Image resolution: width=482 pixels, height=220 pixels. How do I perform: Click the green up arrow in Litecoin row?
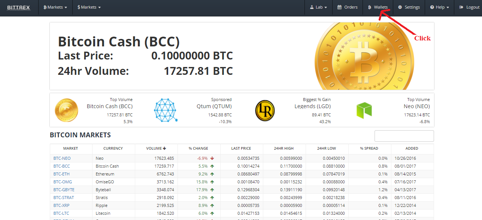pos(212,213)
